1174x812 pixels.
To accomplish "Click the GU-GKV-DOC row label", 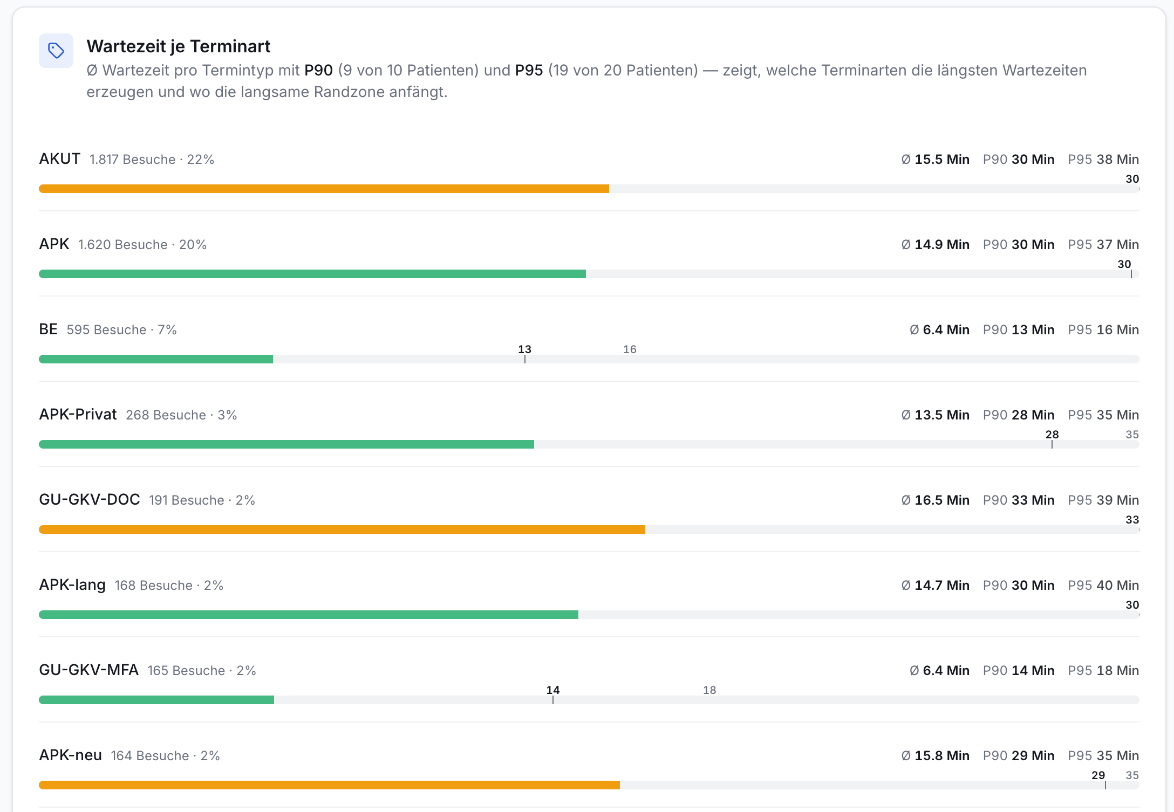I will 90,500.
